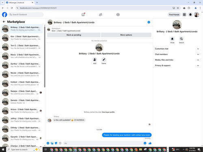Open the notifications bell
Image resolution: width=203 pixels, height=152 pixels.
pyautogui.click(x=190, y=15)
